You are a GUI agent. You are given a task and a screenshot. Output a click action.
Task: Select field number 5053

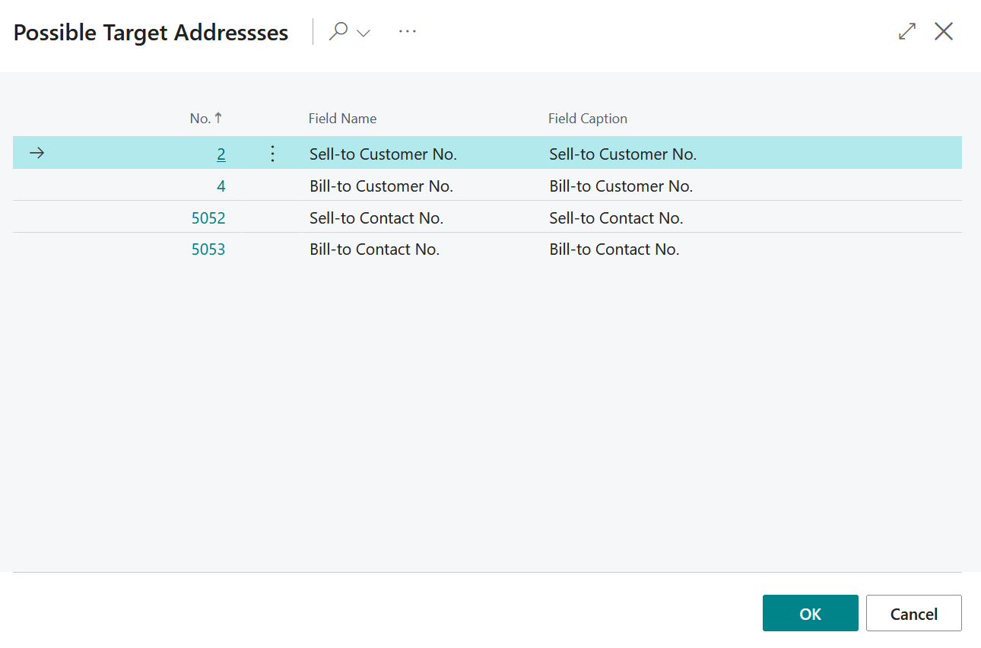pos(208,249)
